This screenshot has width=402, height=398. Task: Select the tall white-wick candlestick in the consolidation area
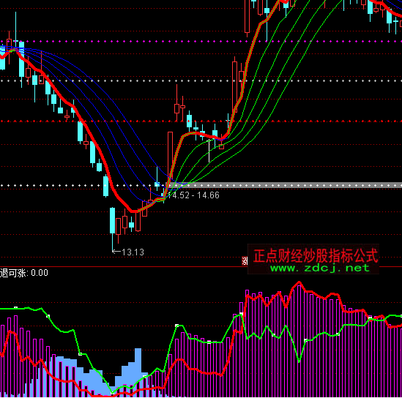(x=209, y=151)
